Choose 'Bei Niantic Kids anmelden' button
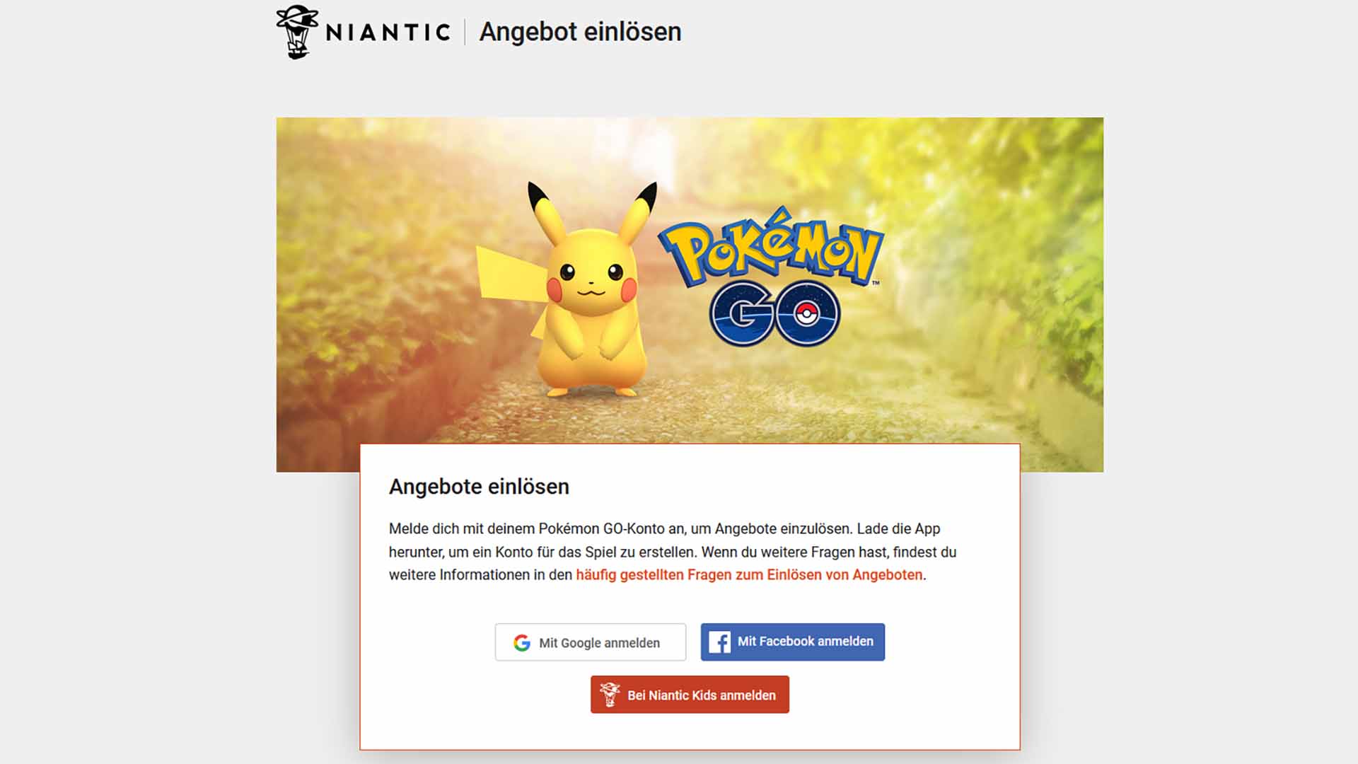The height and width of the screenshot is (764, 1358). pos(690,695)
